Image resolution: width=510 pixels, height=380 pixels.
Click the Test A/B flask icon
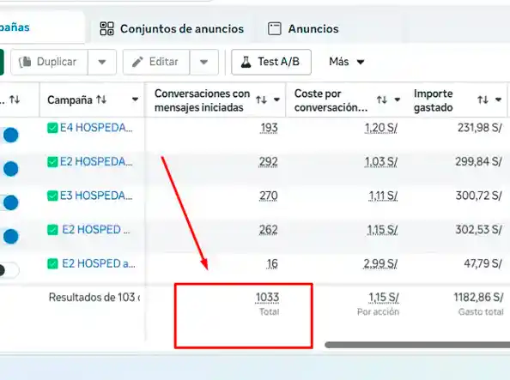(x=246, y=62)
